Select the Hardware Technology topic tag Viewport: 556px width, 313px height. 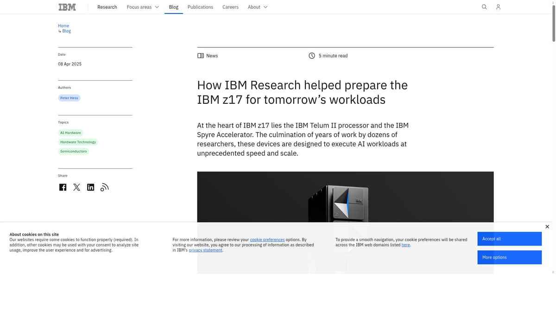click(78, 142)
